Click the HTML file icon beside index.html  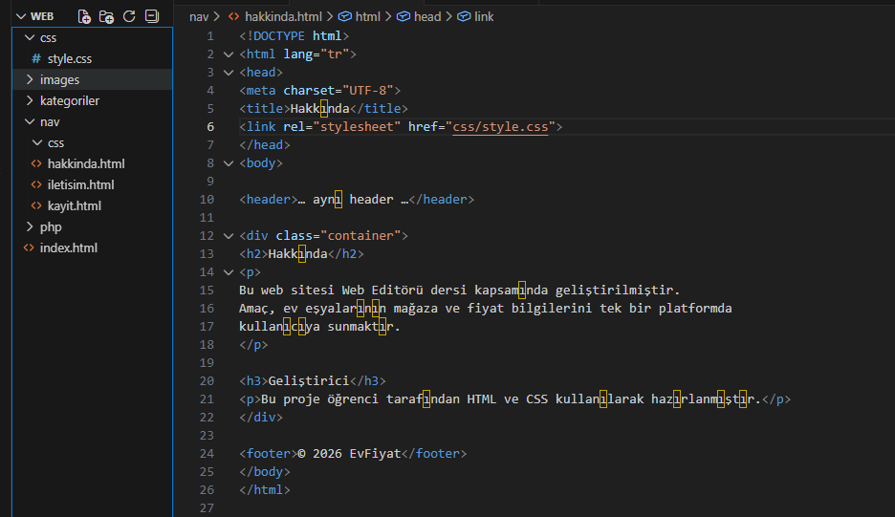point(29,248)
